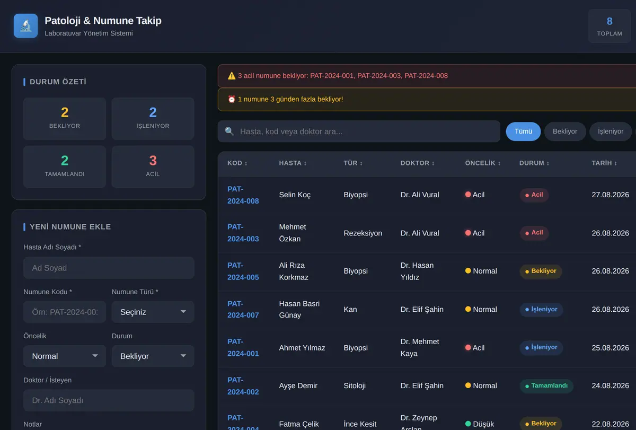Open the Öncelik priority dropdown

pyautogui.click(x=65, y=356)
